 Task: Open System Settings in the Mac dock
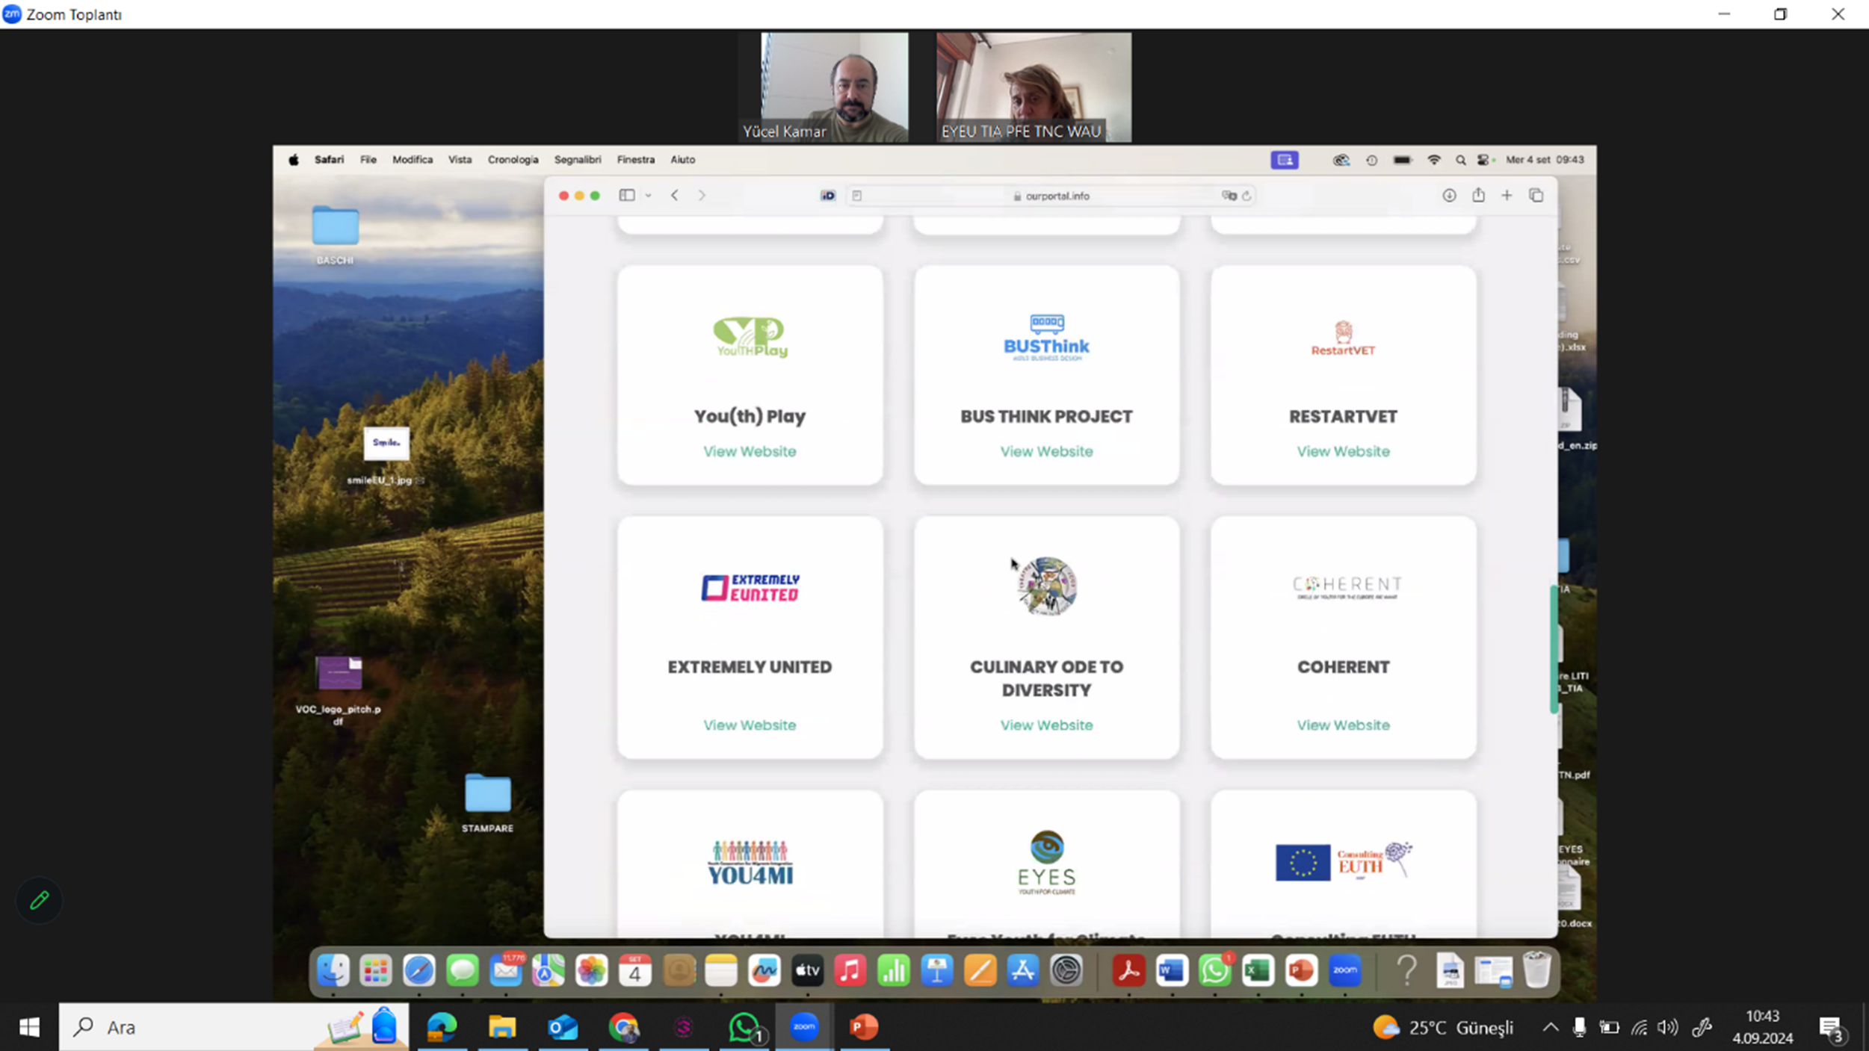[x=1066, y=970]
